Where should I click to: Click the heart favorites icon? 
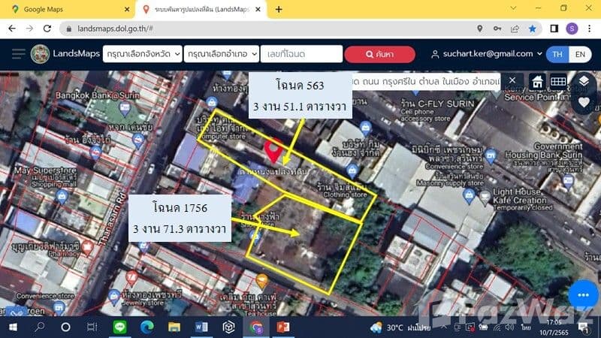[583, 103]
